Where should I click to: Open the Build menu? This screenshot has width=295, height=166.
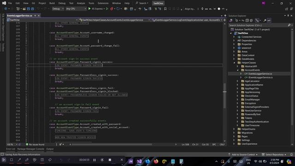52,3
